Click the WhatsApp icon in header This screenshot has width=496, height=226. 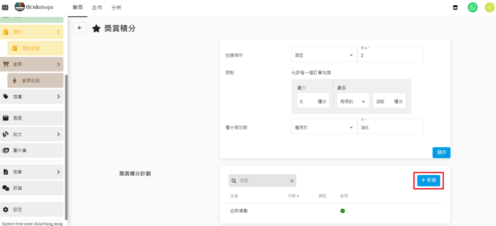(472, 8)
